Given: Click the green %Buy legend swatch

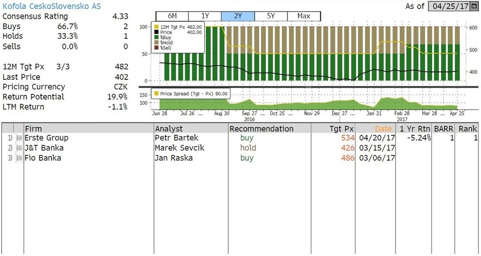Looking at the screenshot, I should pyautogui.click(x=156, y=38).
